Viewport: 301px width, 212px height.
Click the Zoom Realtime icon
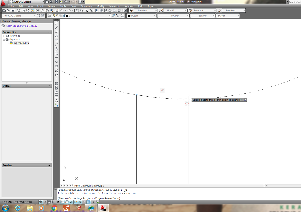[x=82, y=11]
